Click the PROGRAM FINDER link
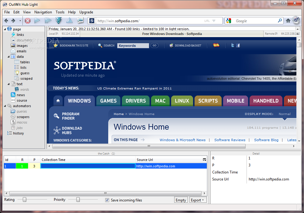 click(67, 116)
